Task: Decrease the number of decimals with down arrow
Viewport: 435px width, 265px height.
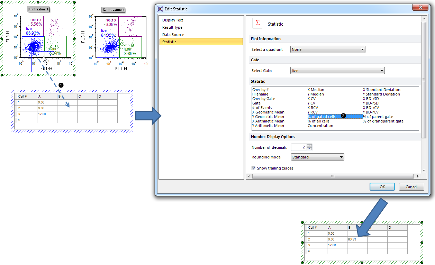Action: (x=309, y=149)
